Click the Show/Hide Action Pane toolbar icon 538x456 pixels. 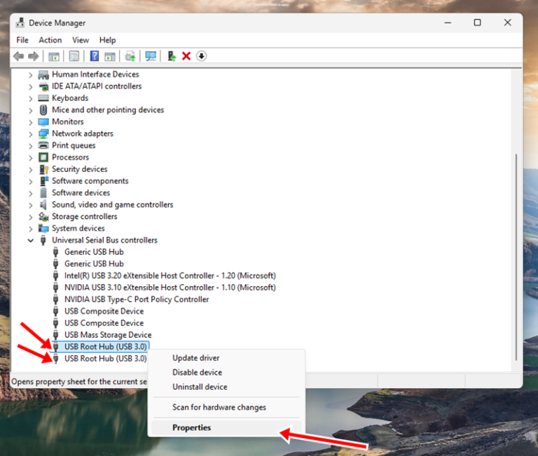110,56
